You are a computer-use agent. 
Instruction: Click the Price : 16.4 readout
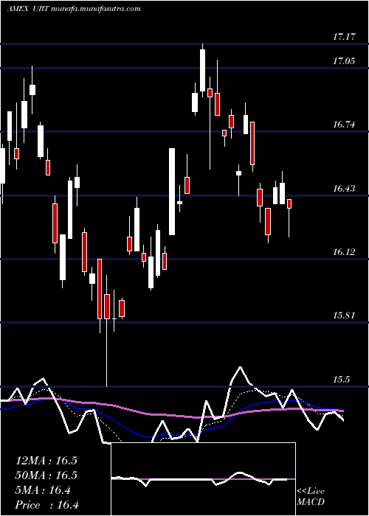[x=47, y=505]
